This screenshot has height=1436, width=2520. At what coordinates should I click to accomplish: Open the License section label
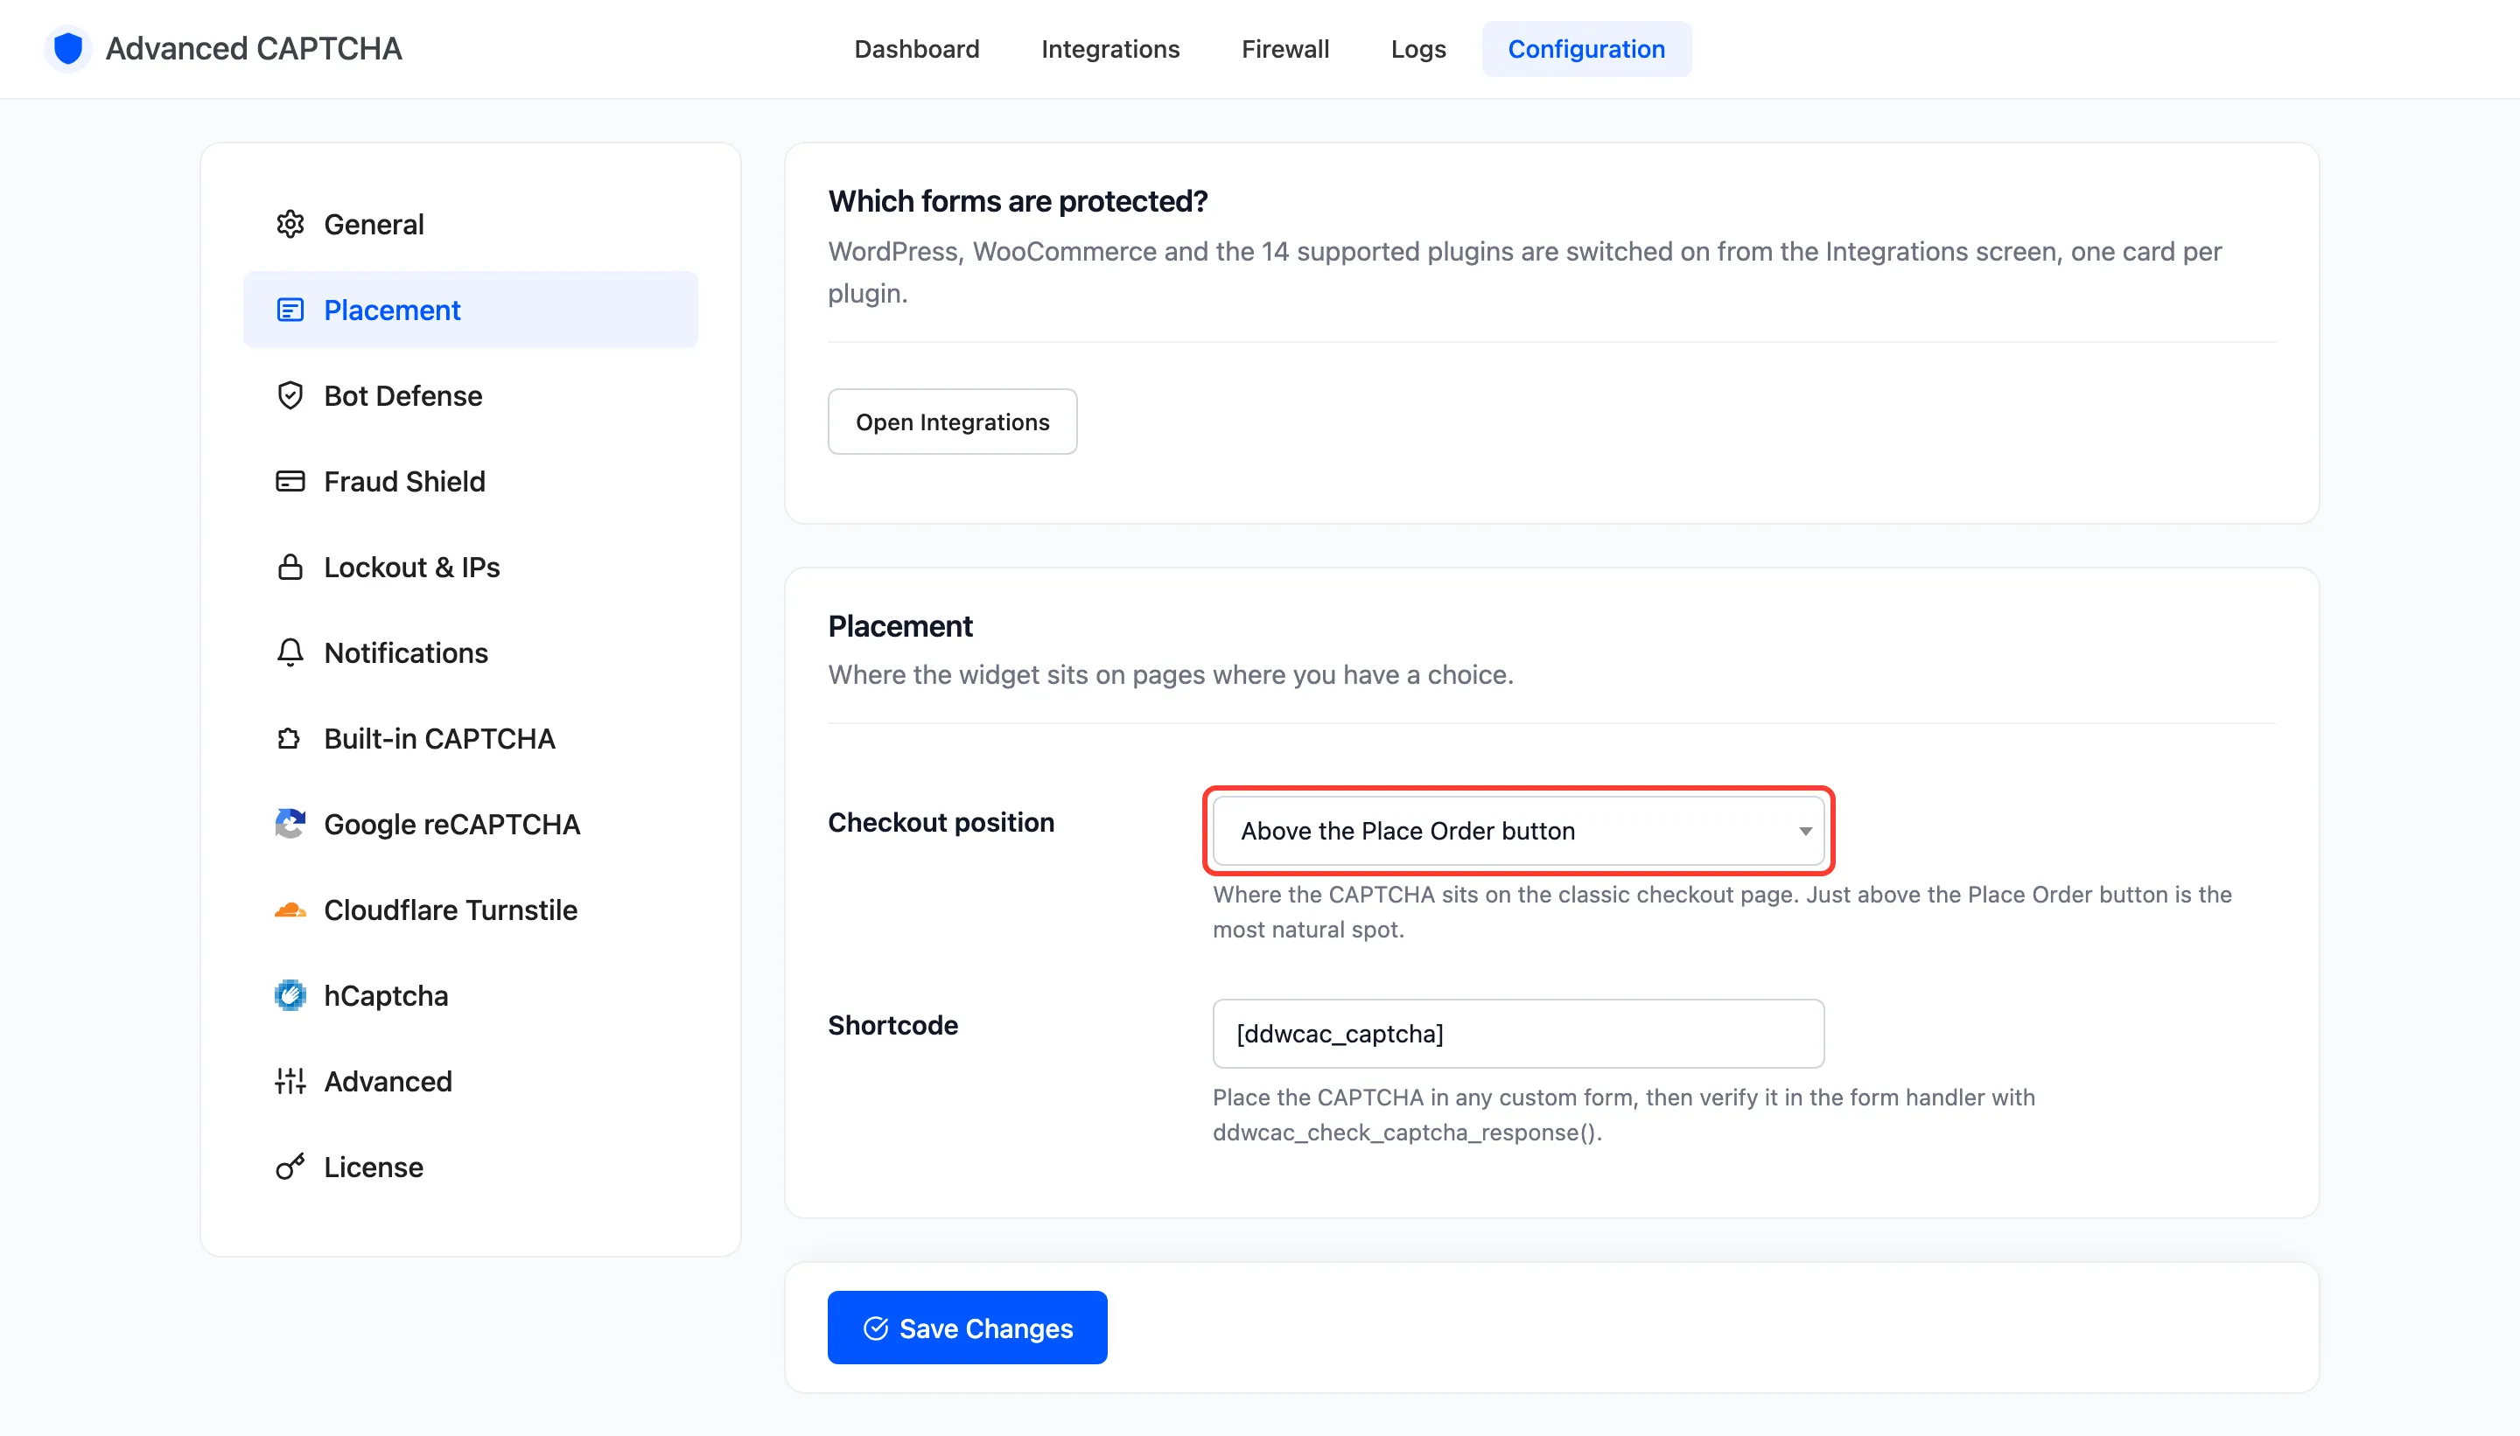click(374, 1167)
